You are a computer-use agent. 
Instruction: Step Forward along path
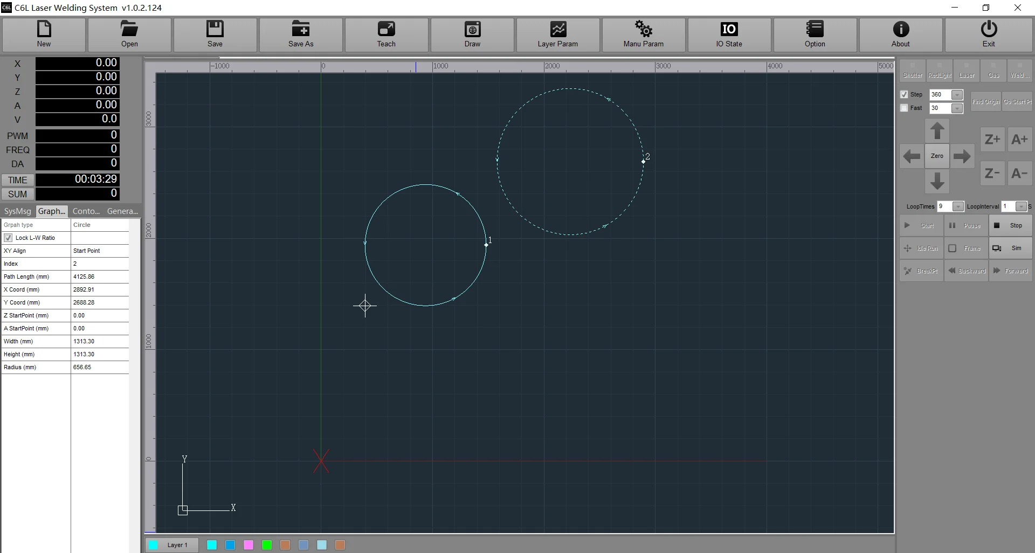click(x=1011, y=271)
